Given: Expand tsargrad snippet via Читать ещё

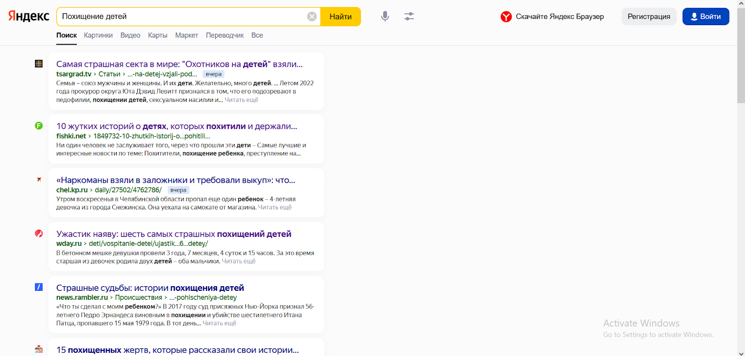Looking at the screenshot, I should pyautogui.click(x=241, y=100).
